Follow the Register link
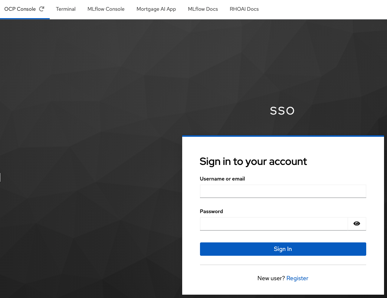Screen dimensions: 387x298 click(297, 278)
